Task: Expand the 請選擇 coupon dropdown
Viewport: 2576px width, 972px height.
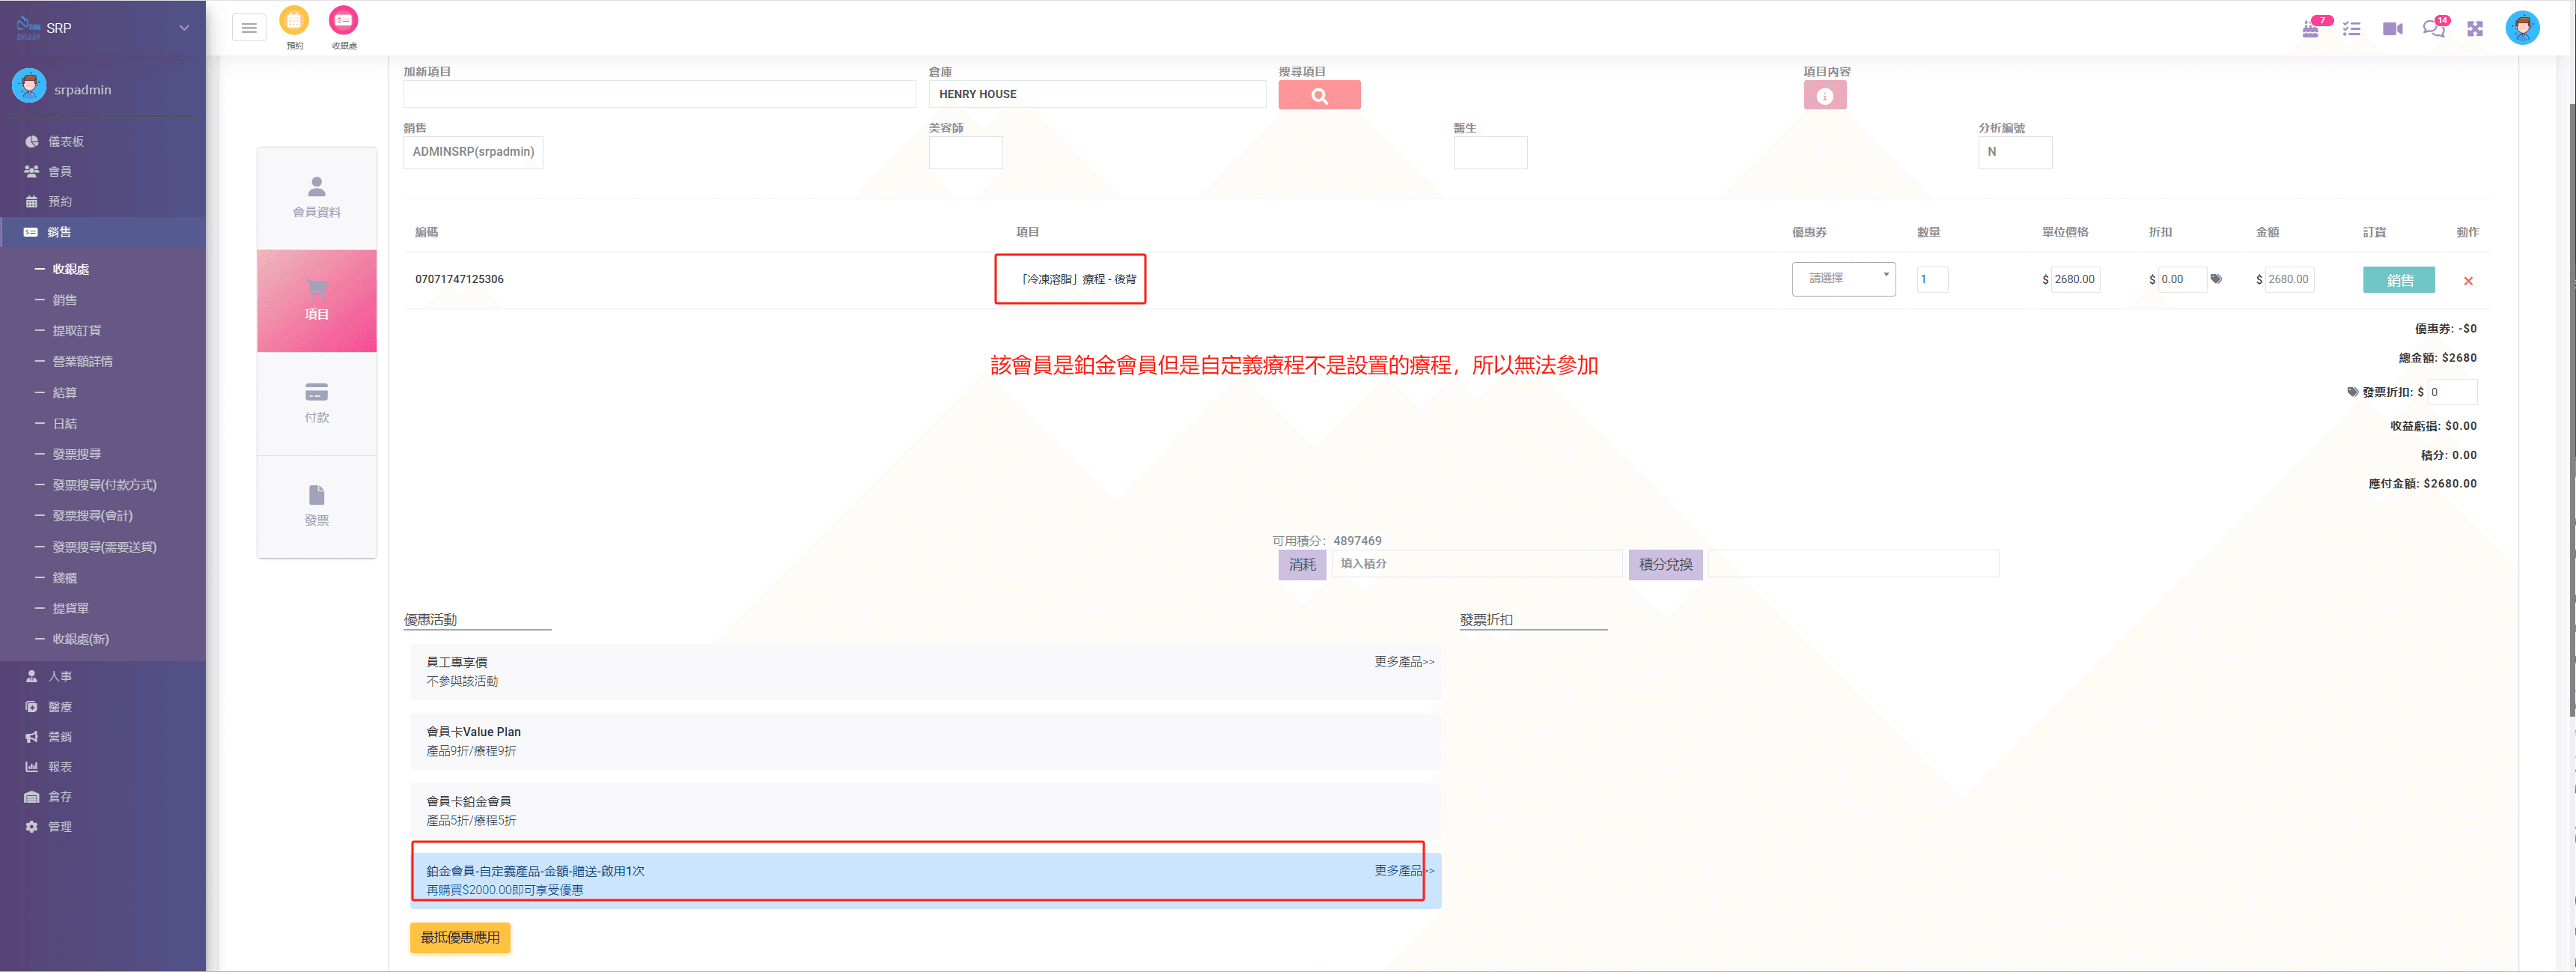Action: 1843,279
